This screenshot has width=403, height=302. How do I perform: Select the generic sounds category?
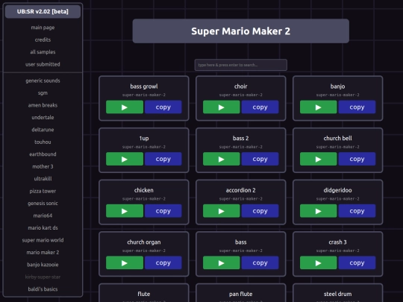point(43,81)
